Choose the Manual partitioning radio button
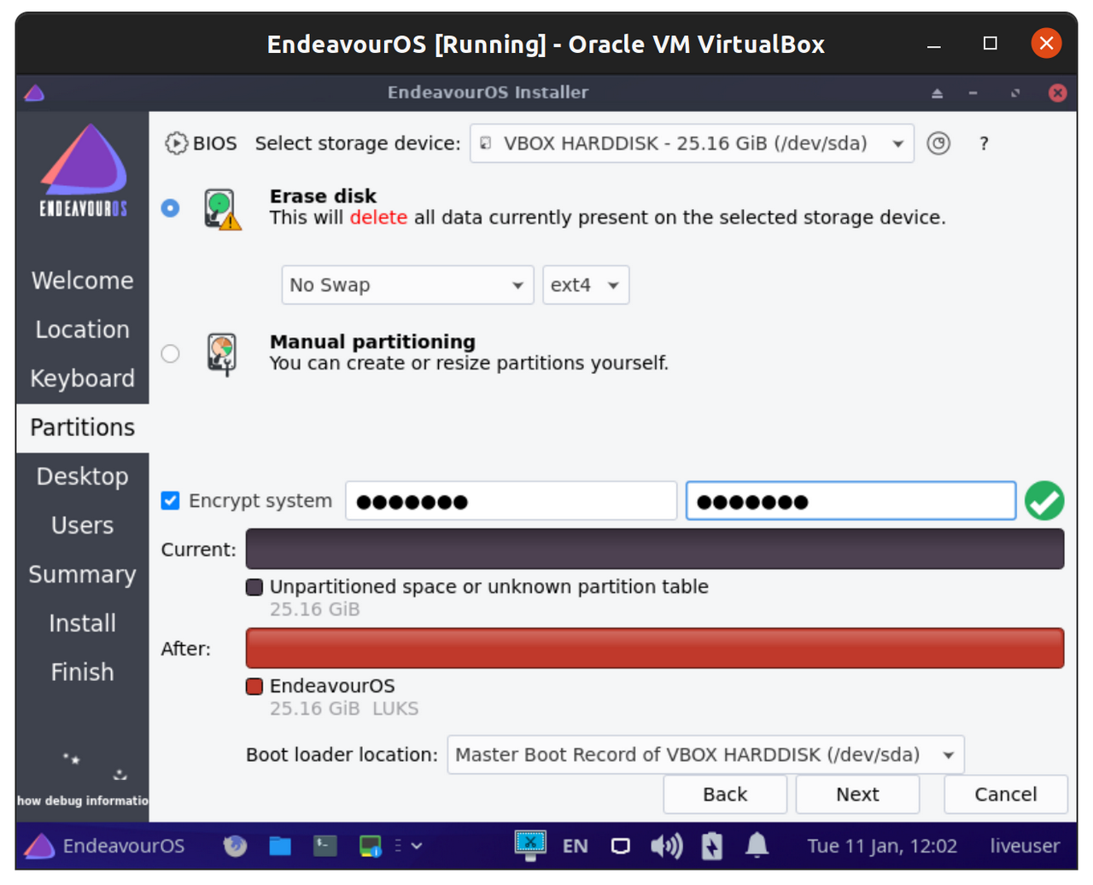Screen dimensions: 1093x885 (x=171, y=353)
